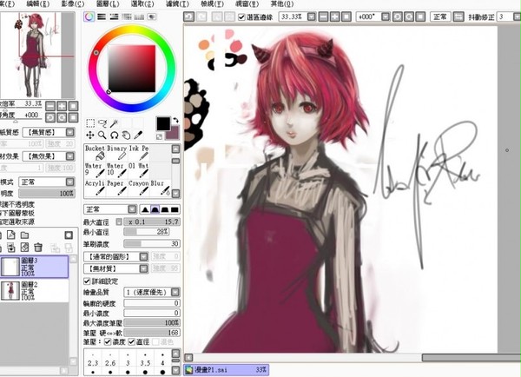Open the 圖層(L) menu
521x377 pixels.
click(108, 4)
